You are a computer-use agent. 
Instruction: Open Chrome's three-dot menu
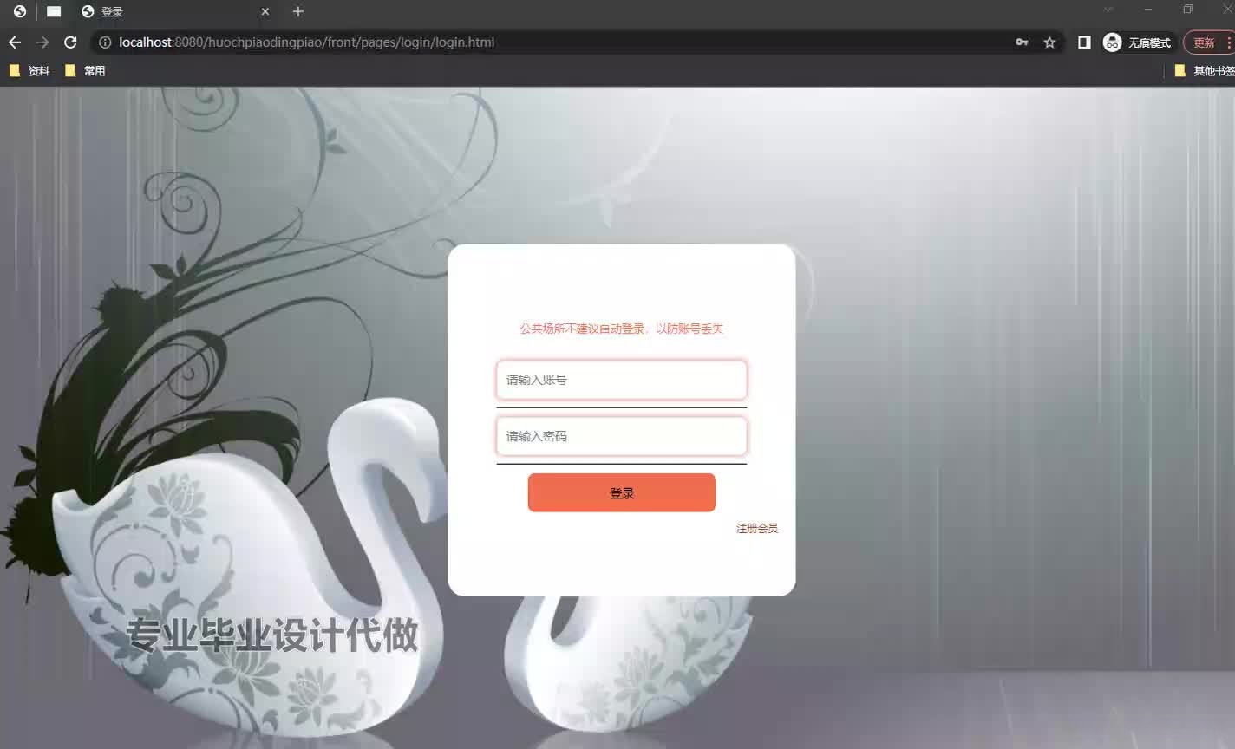1229,42
